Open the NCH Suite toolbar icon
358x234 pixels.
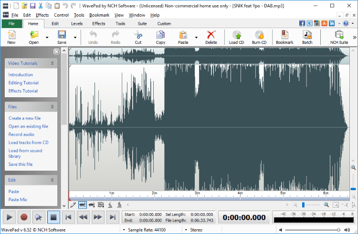tap(339, 37)
